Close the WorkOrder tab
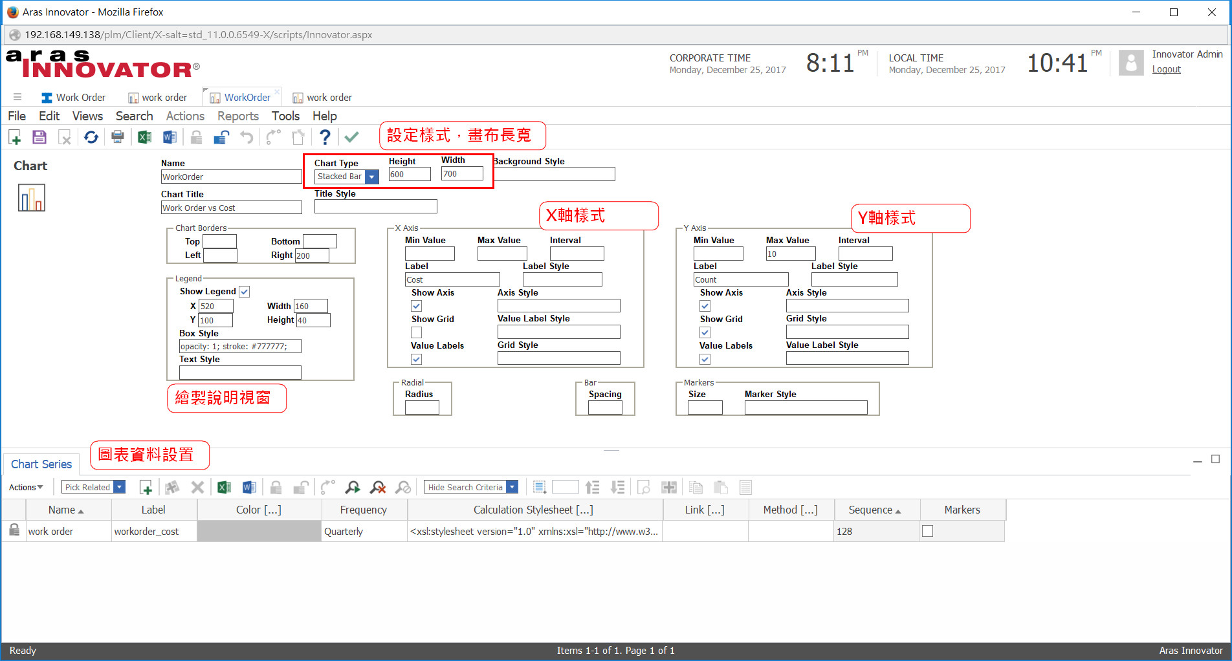This screenshot has width=1232, height=661. (276, 91)
